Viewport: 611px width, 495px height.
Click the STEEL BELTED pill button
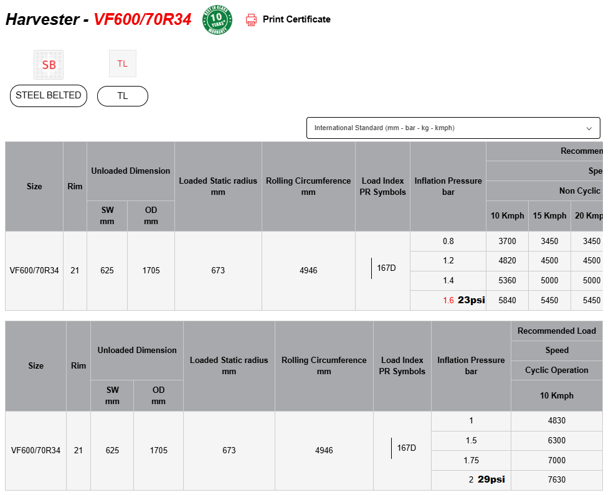[49, 95]
